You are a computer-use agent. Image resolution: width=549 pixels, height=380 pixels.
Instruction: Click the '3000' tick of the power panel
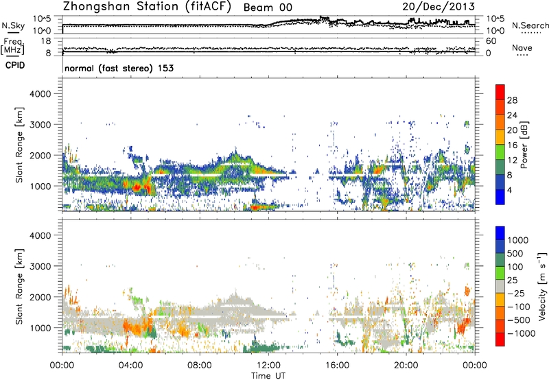[x=40, y=125]
